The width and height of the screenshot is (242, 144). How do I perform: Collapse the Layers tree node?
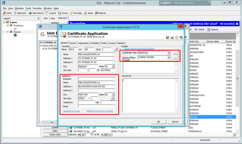click(x=4, y=22)
